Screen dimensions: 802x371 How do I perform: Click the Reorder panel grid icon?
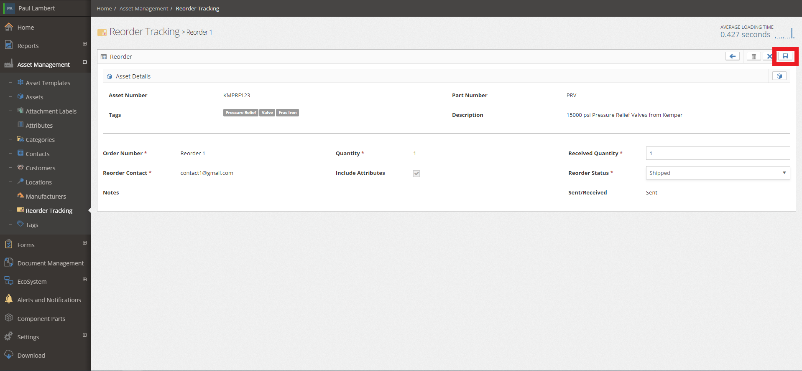104,57
